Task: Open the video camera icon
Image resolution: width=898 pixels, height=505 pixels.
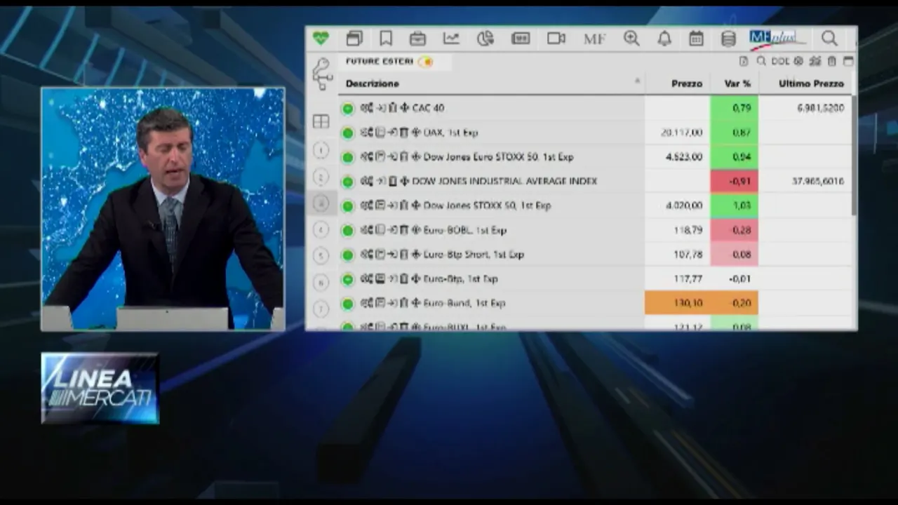Action: (556, 39)
